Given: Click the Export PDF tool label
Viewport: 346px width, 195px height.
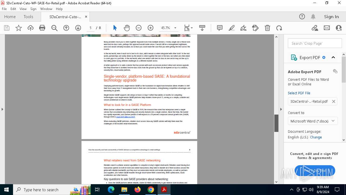Looking at the screenshot, I should pyautogui.click(x=310, y=57).
